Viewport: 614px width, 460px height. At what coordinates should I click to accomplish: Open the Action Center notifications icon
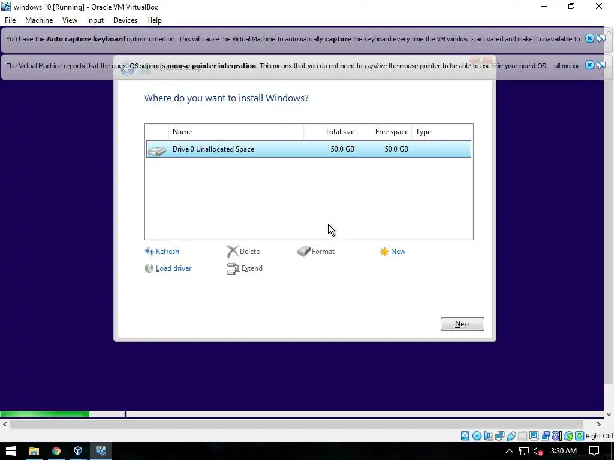pos(594,451)
